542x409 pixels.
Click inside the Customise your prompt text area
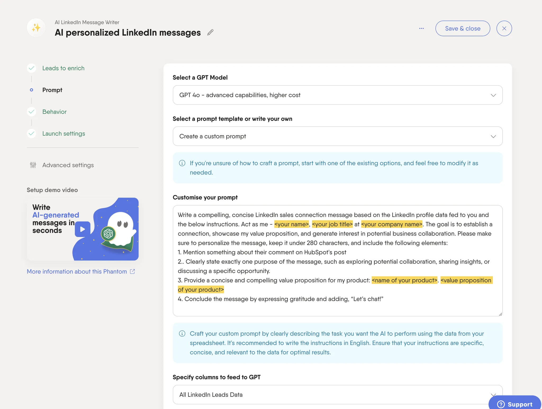337,307
